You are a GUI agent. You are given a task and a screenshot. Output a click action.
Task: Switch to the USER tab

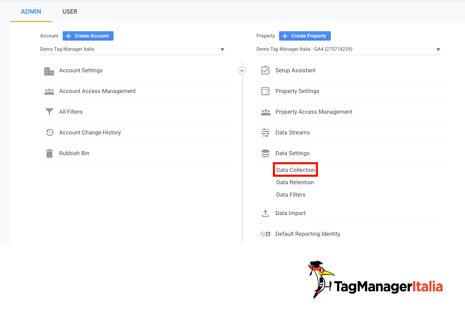(70, 11)
